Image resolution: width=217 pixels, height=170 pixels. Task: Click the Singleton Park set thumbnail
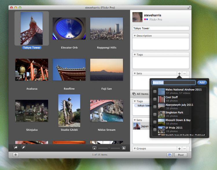coord(161,114)
